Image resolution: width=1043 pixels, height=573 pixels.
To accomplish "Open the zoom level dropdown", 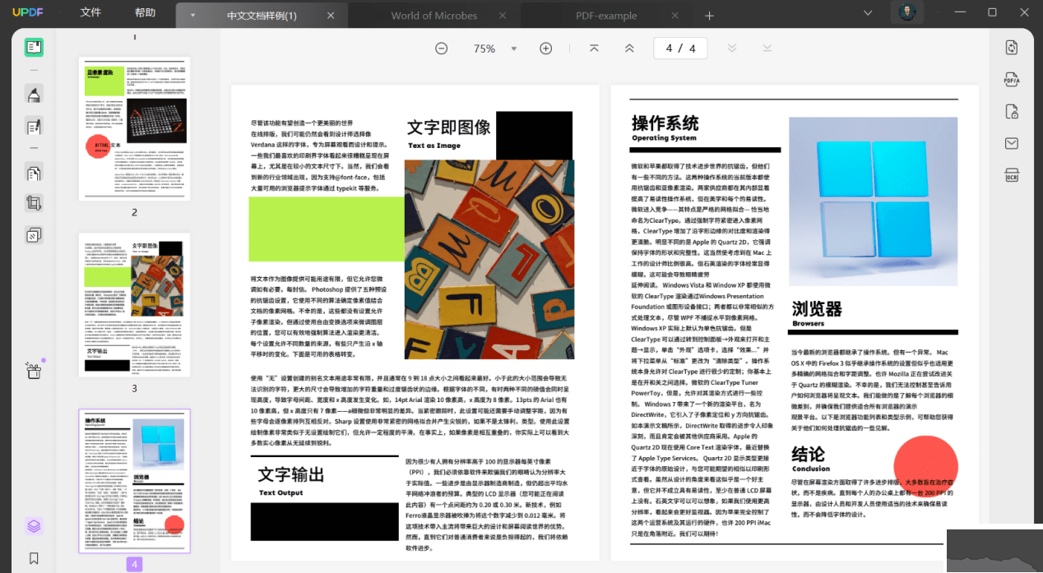I will coord(514,49).
